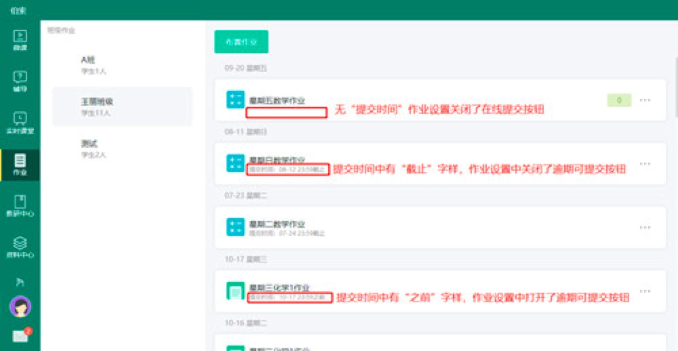Viewport: 678px width, 351px height.
Task: Click the 07-24 23:59 submission deadline text
Action: coord(287,233)
